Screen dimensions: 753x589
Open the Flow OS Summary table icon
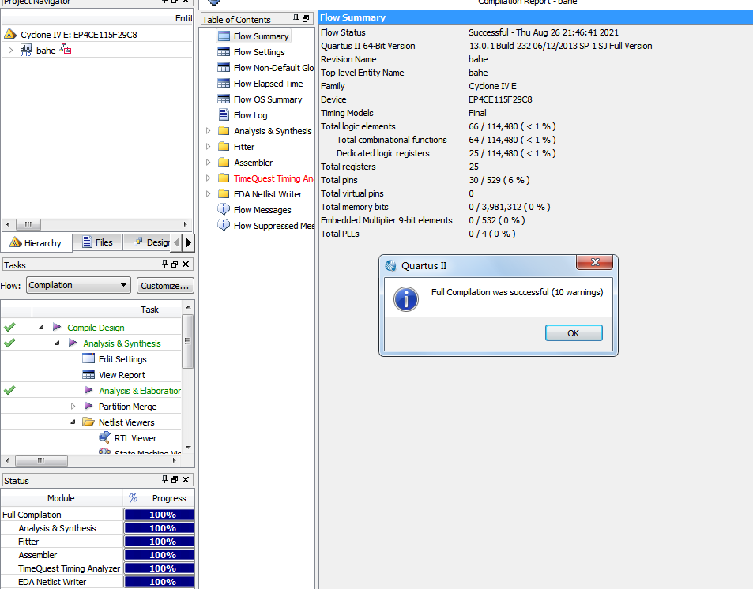(x=224, y=99)
